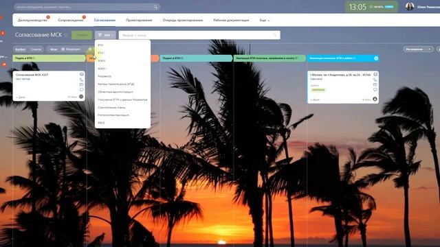Open user profile avatar in header
The height and width of the screenshot is (247, 440).
coord(410,6)
